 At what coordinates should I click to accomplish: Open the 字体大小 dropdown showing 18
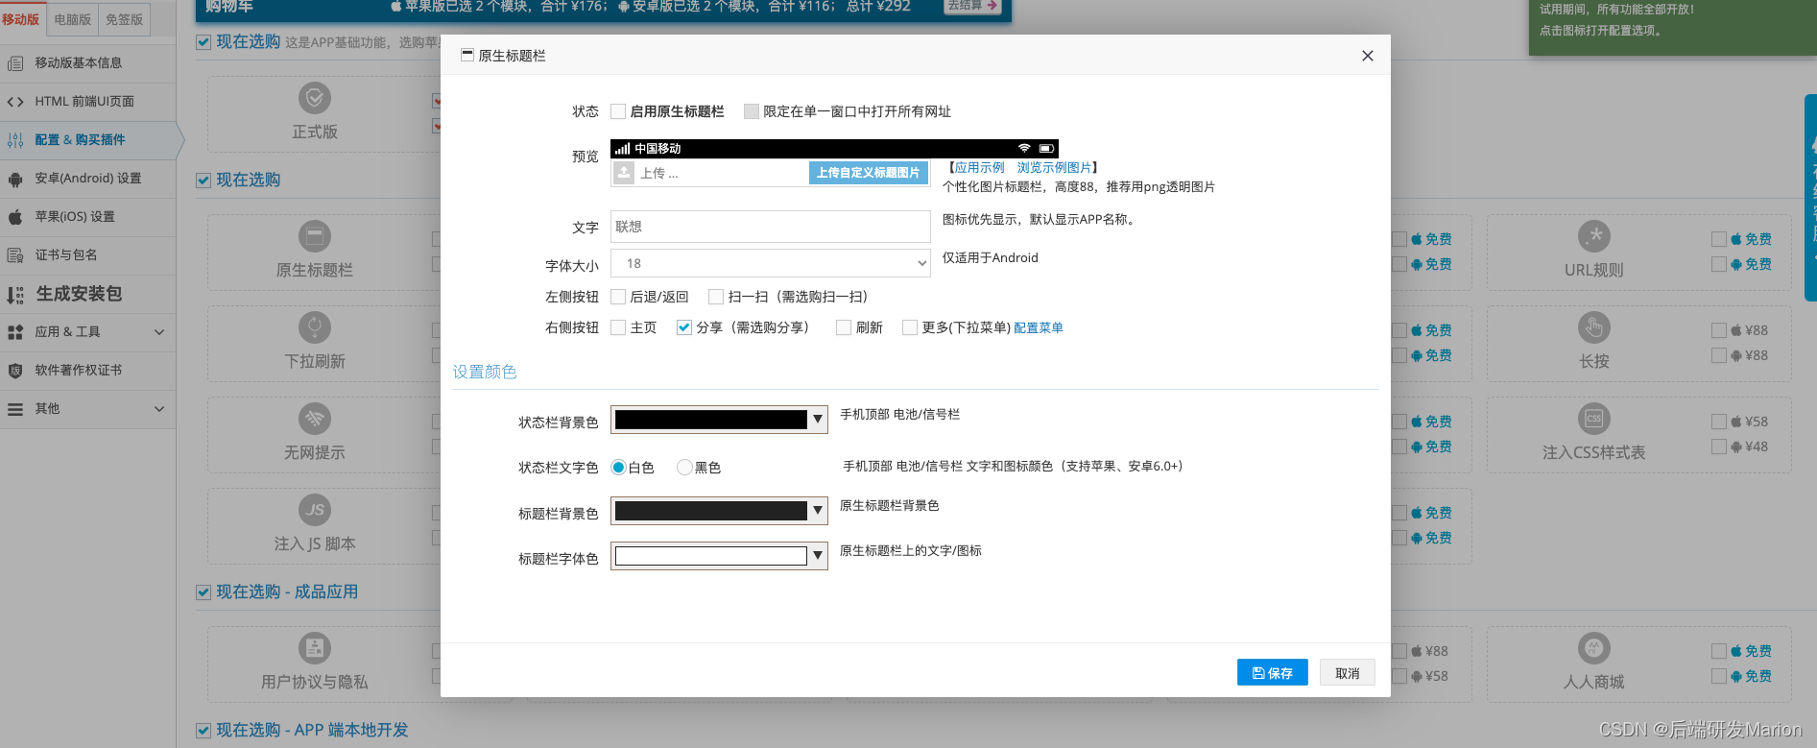point(771,263)
